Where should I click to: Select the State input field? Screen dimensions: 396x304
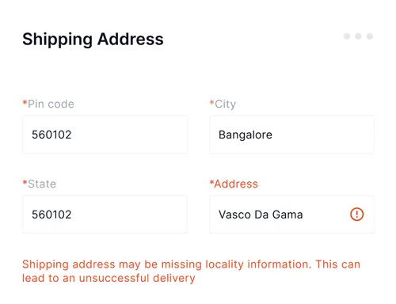105,215
